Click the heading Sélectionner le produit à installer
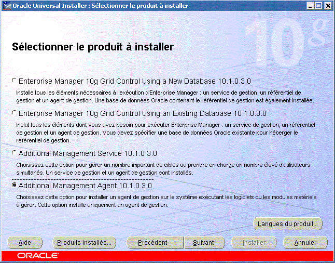 point(92,47)
